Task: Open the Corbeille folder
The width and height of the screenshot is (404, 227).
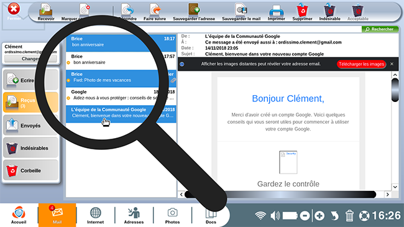Action: point(30,170)
